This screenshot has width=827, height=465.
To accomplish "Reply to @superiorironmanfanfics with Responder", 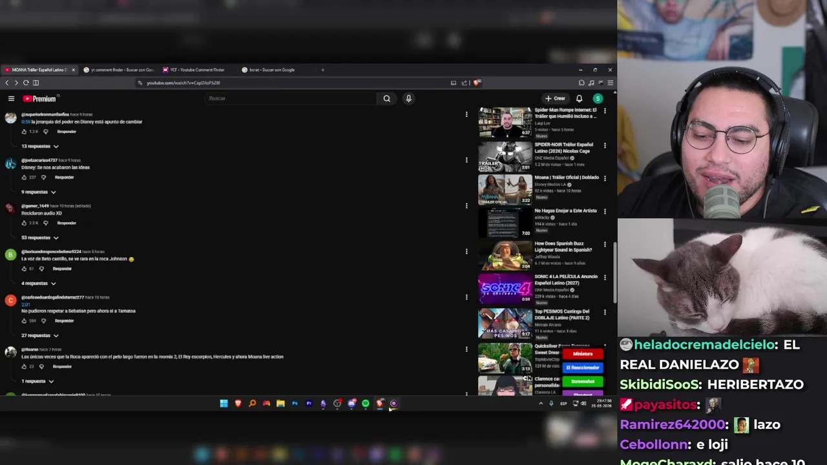I will click(67, 132).
